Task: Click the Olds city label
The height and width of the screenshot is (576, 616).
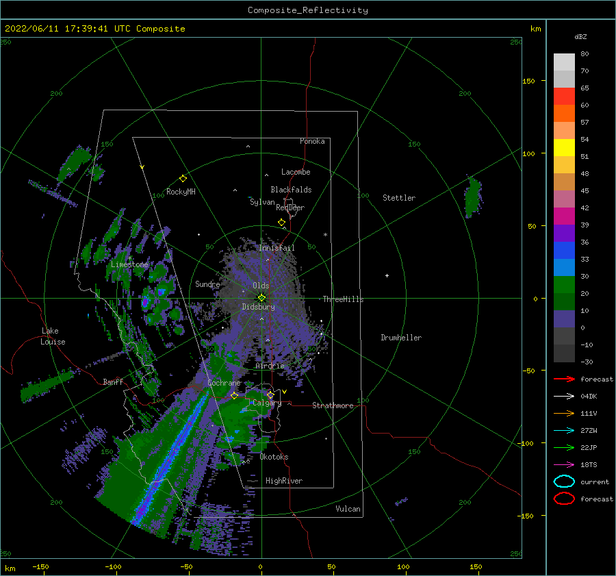Action: click(x=261, y=286)
